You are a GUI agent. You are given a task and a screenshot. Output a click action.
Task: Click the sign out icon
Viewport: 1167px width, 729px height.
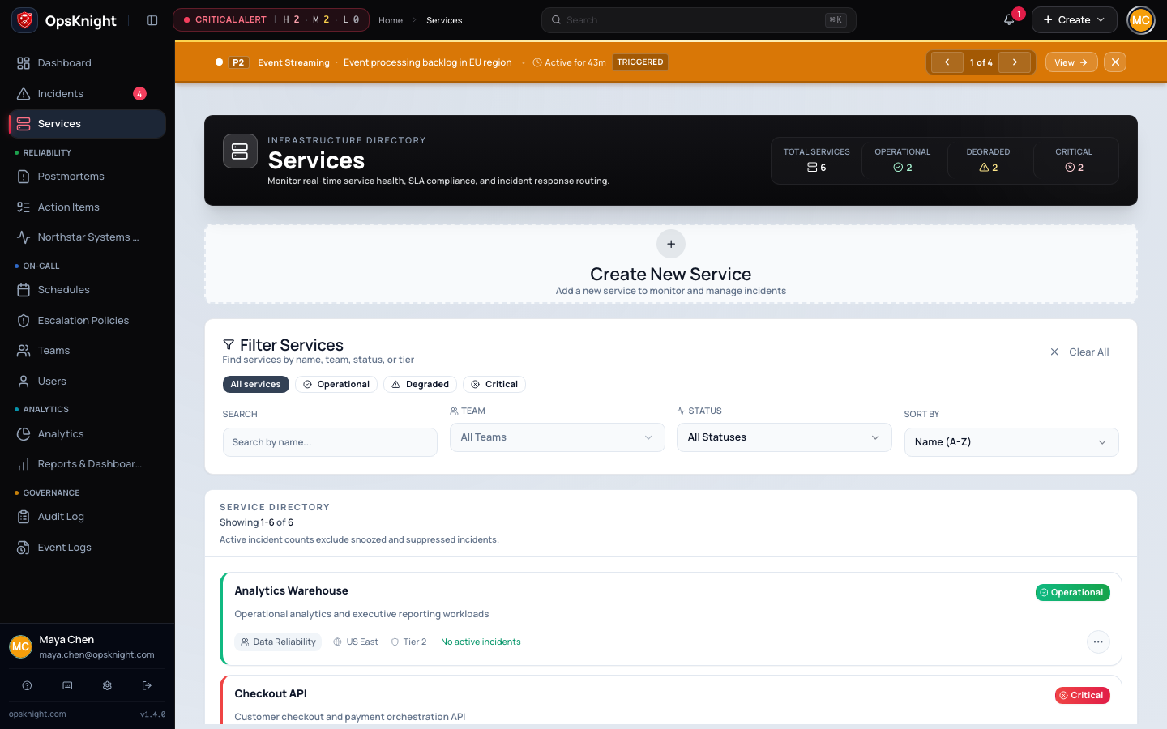(x=147, y=685)
